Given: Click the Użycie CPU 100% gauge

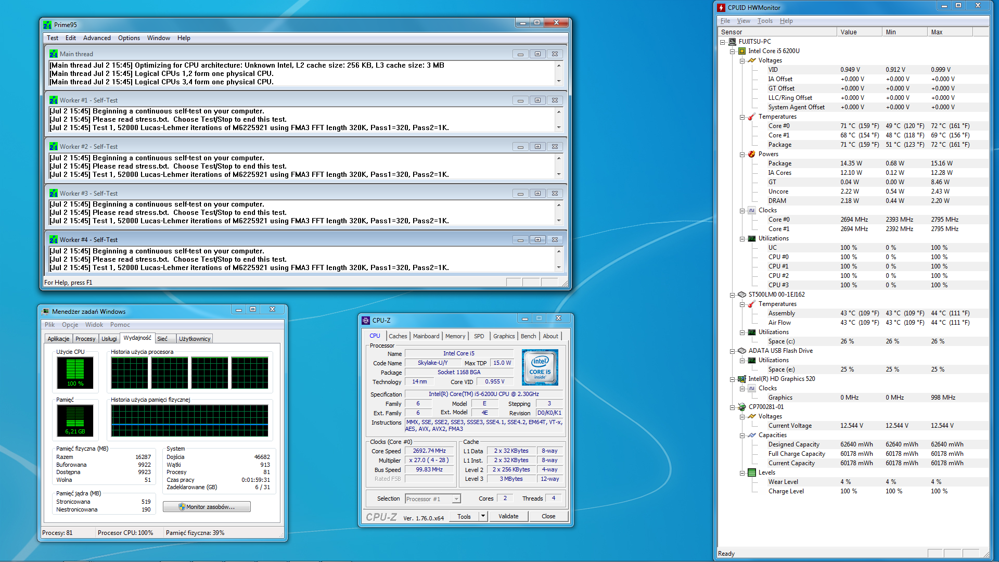Looking at the screenshot, I should click(x=75, y=373).
